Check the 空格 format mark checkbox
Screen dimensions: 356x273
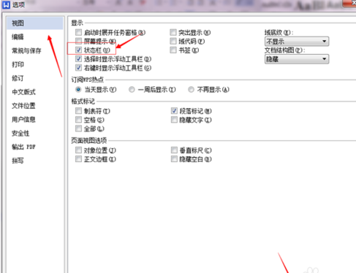point(78,120)
